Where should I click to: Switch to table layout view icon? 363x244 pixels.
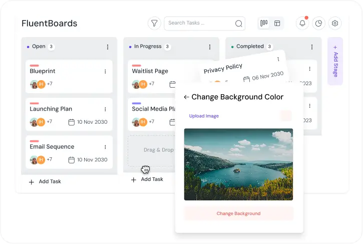277,23
